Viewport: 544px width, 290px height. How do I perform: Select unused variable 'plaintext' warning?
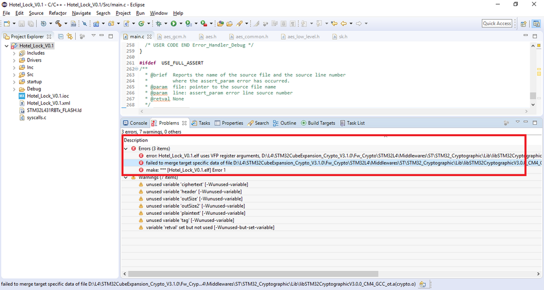coord(196,213)
